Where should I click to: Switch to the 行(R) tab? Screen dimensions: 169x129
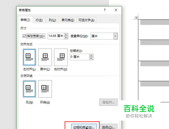39,20
